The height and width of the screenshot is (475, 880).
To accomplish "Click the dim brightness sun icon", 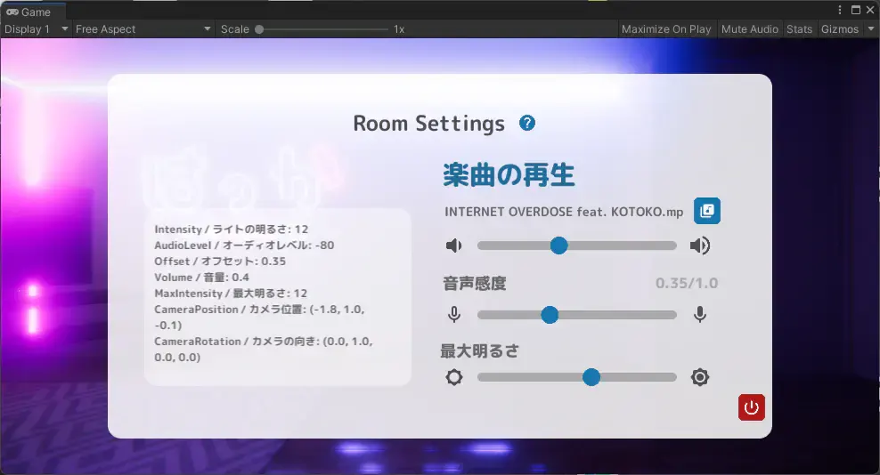I will [x=454, y=377].
